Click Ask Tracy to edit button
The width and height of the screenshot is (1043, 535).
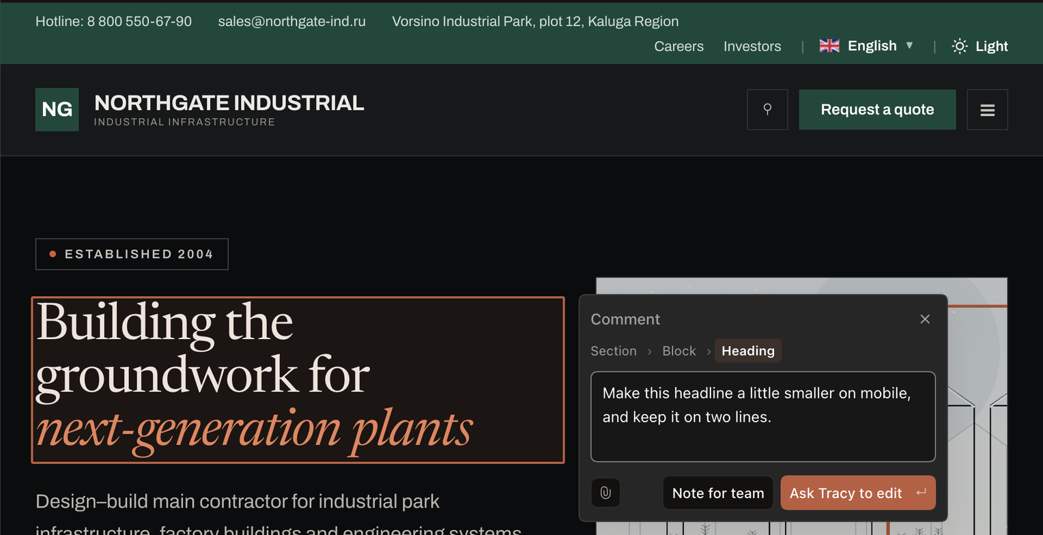pyautogui.click(x=858, y=493)
